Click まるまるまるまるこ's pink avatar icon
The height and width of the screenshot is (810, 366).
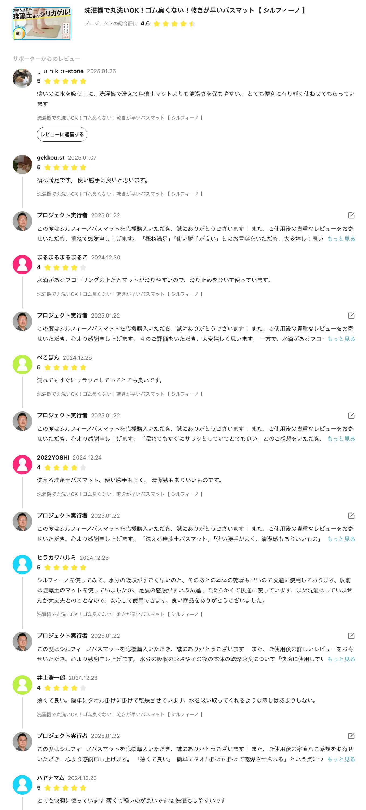pyautogui.click(x=22, y=264)
